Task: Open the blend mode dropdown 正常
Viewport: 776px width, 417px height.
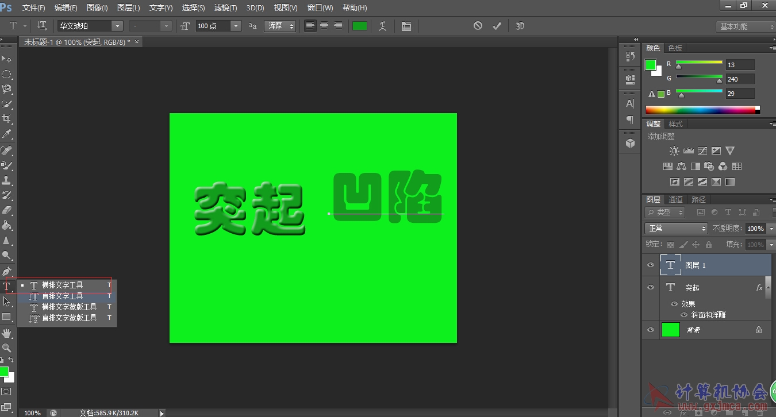Action: click(x=676, y=228)
